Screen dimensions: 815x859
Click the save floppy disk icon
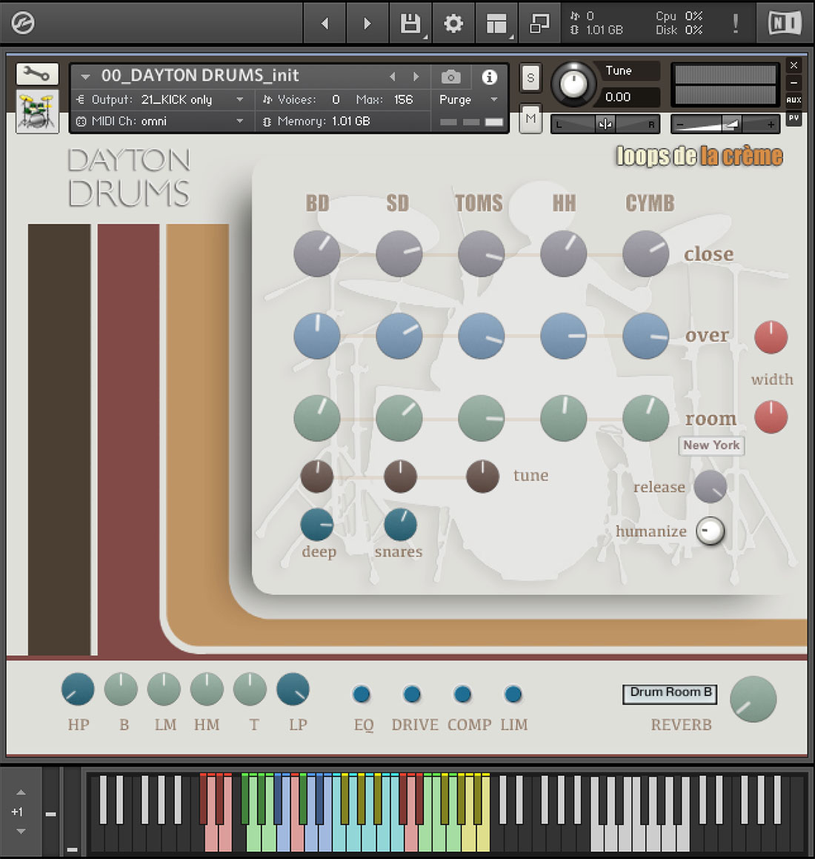coord(410,23)
